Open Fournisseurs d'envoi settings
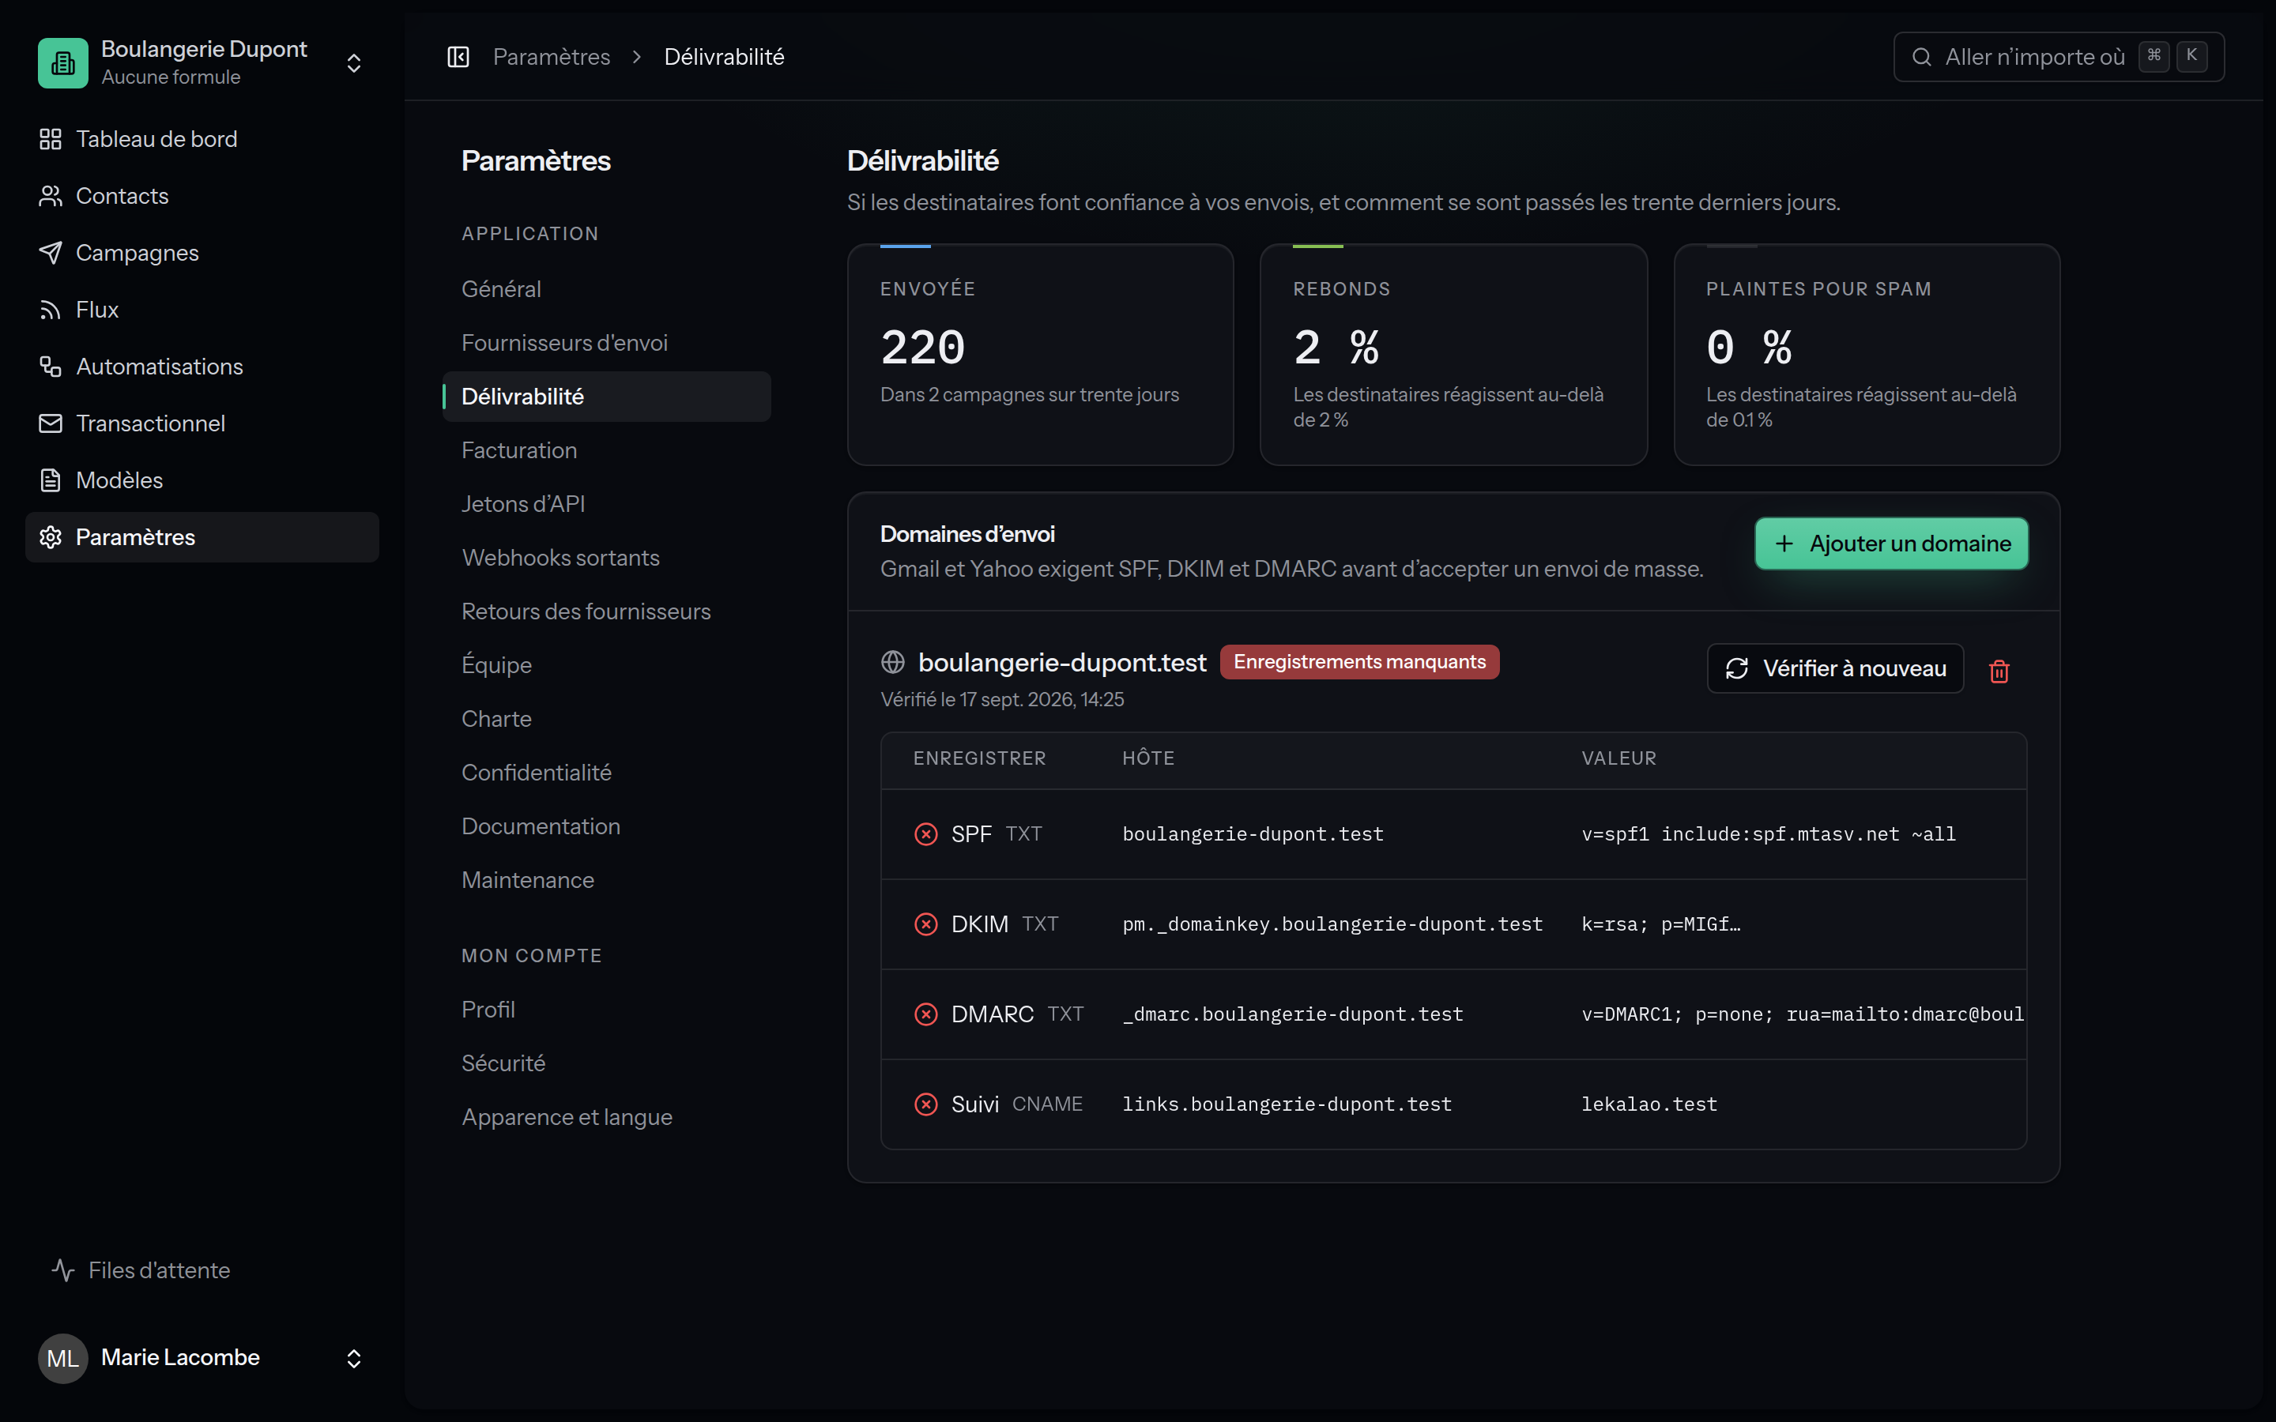 (607, 344)
